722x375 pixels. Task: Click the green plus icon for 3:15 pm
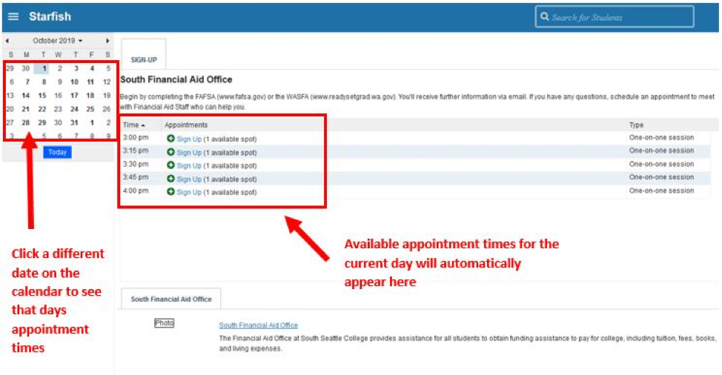(170, 152)
